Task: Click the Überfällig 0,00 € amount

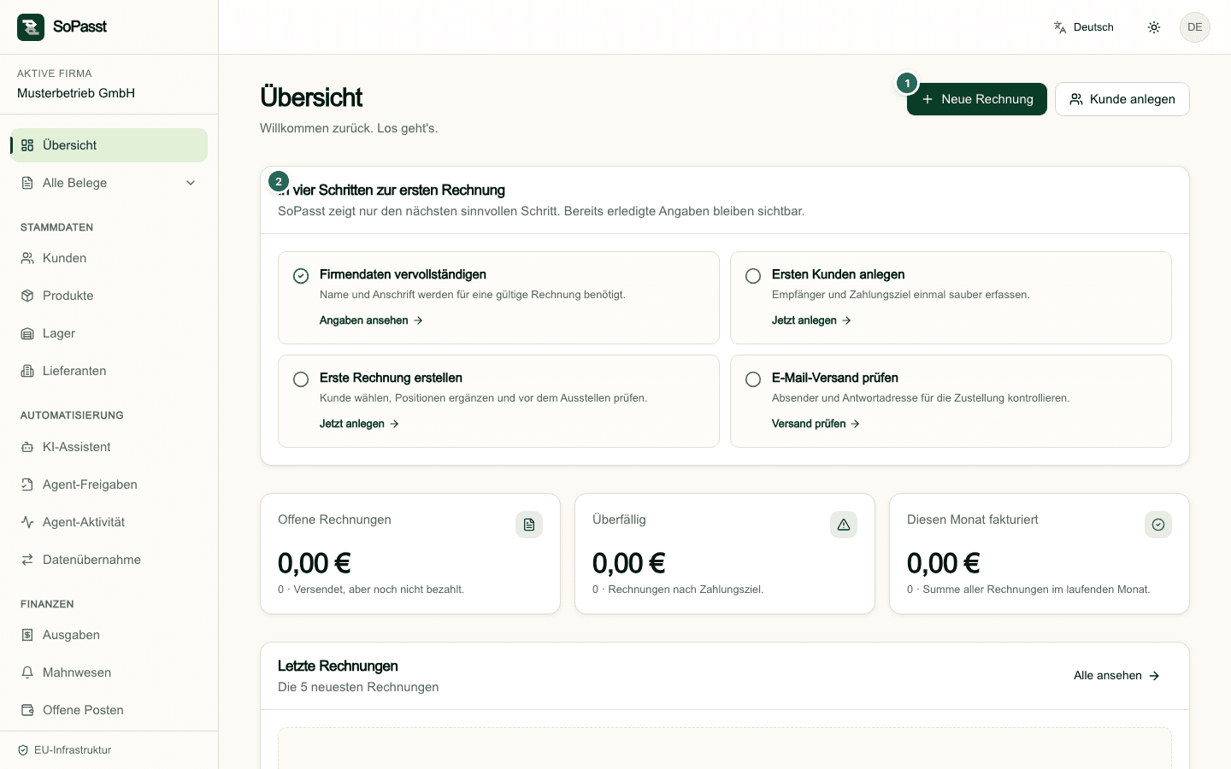Action: (x=629, y=563)
